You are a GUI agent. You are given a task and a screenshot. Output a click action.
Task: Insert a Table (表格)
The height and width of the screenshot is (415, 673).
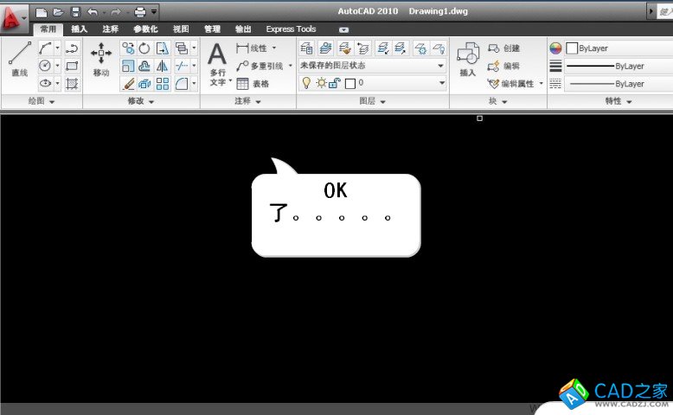pyautogui.click(x=253, y=84)
